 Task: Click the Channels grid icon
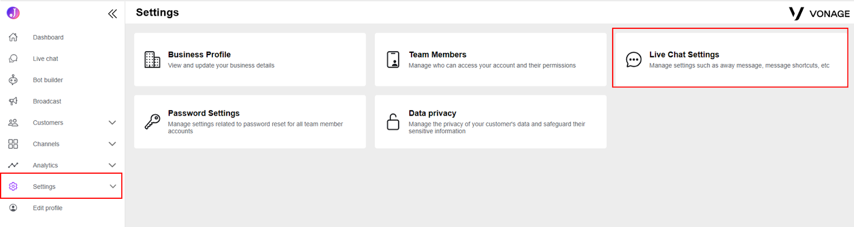coord(13,144)
